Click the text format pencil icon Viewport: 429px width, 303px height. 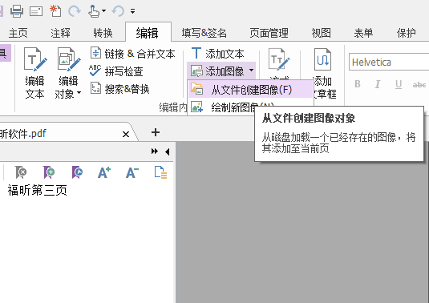(279, 59)
